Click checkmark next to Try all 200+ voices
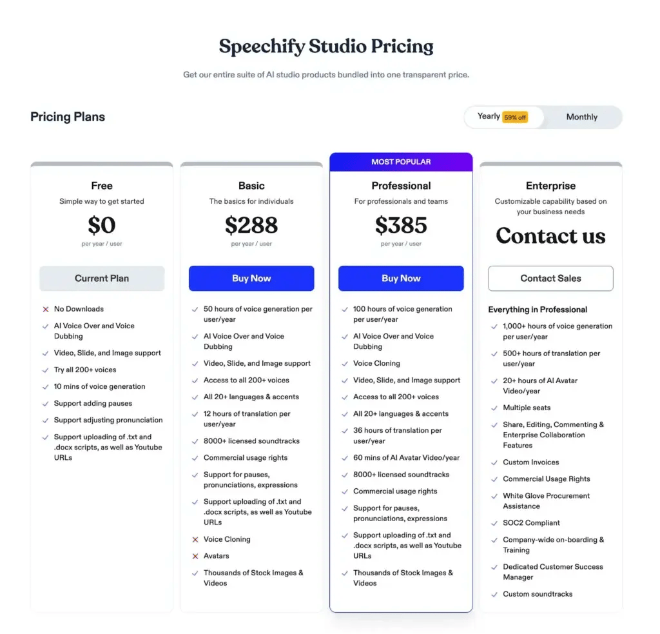The width and height of the screenshot is (660, 634). [x=46, y=370]
